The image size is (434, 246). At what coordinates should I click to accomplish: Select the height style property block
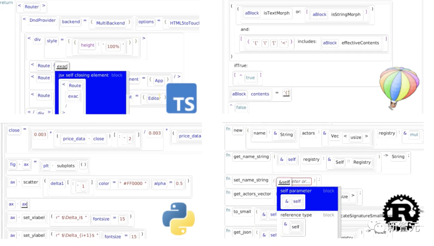click(x=88, y=45)
